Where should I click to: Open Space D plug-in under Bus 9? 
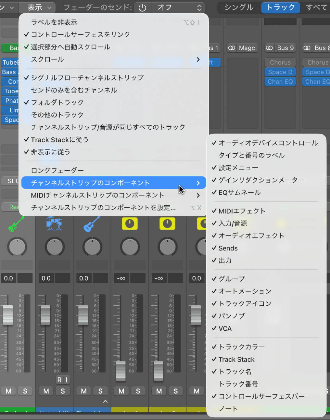click(280, 72)
